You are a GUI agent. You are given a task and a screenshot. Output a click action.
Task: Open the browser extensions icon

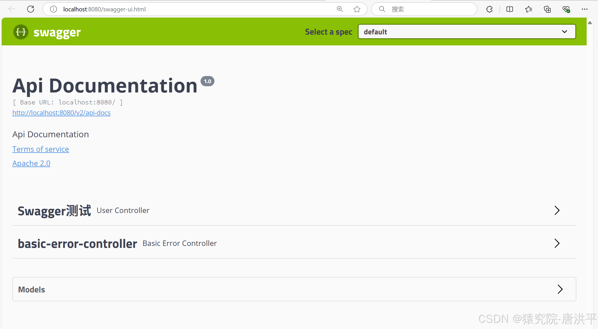(x=489, y=9)
